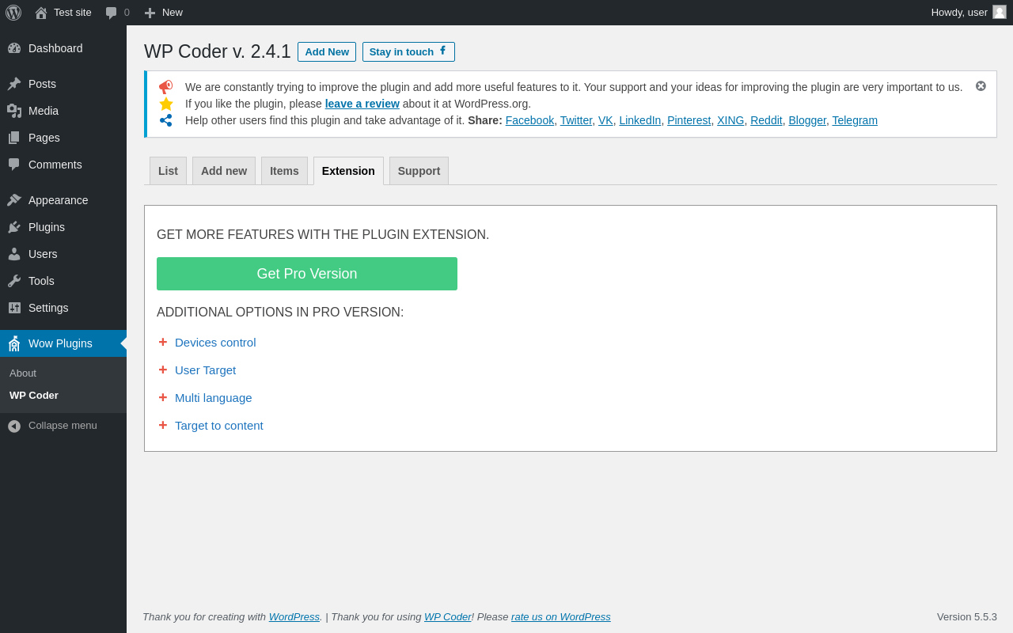
Task: Click the Media icon in sidebar
Action: point(14,111)
